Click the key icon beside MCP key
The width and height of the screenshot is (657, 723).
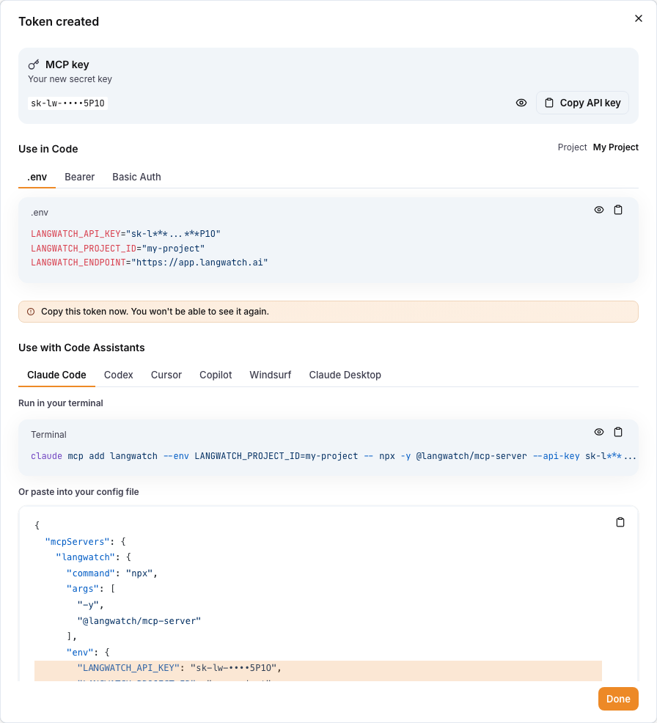(34, 65)
